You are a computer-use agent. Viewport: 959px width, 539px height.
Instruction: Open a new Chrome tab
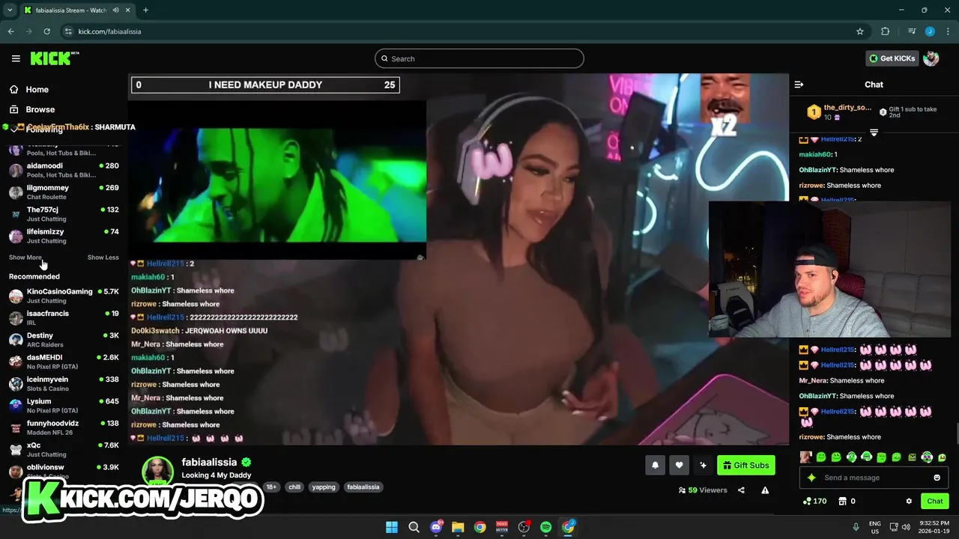point(145,10)
